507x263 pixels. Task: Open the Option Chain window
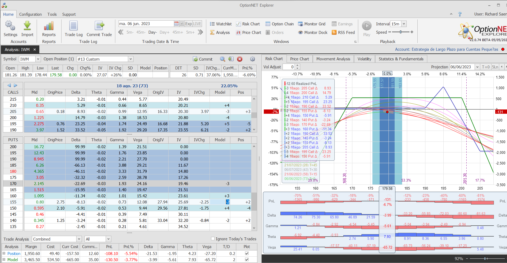coord(280,24)
